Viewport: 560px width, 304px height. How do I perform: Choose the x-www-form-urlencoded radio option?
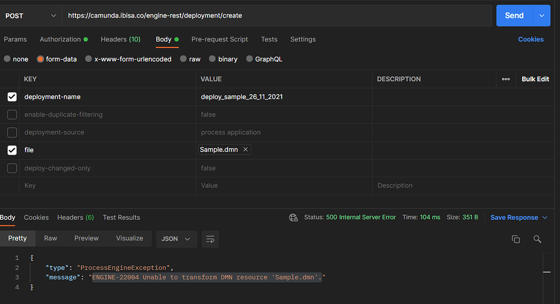pos(89,59)
